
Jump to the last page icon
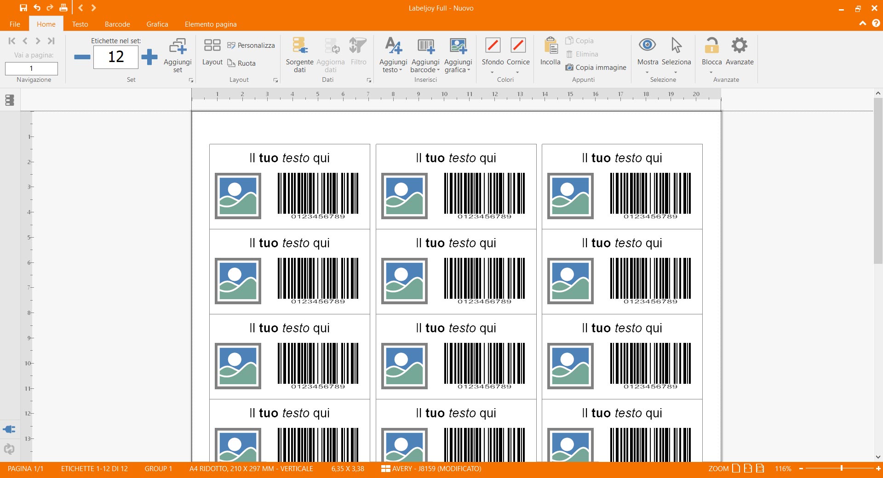pos(51,41)
